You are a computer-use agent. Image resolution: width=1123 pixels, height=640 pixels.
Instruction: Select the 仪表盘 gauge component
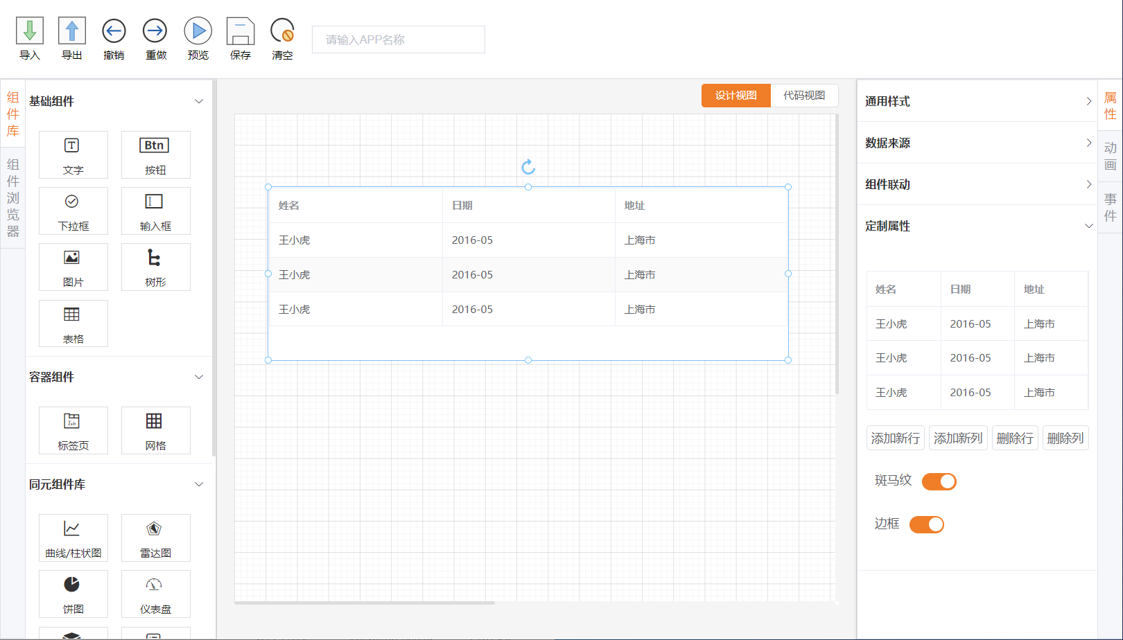(x=155, y=594)
